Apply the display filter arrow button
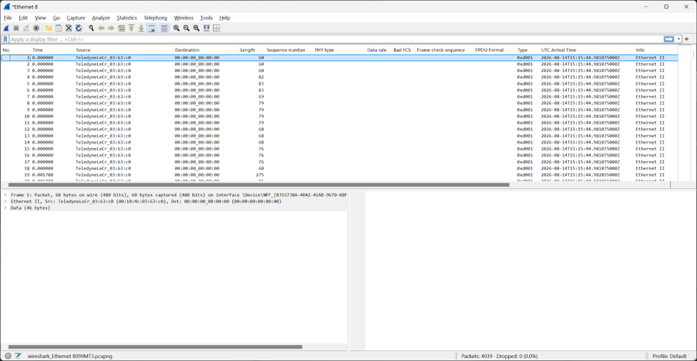 (669, 39)
